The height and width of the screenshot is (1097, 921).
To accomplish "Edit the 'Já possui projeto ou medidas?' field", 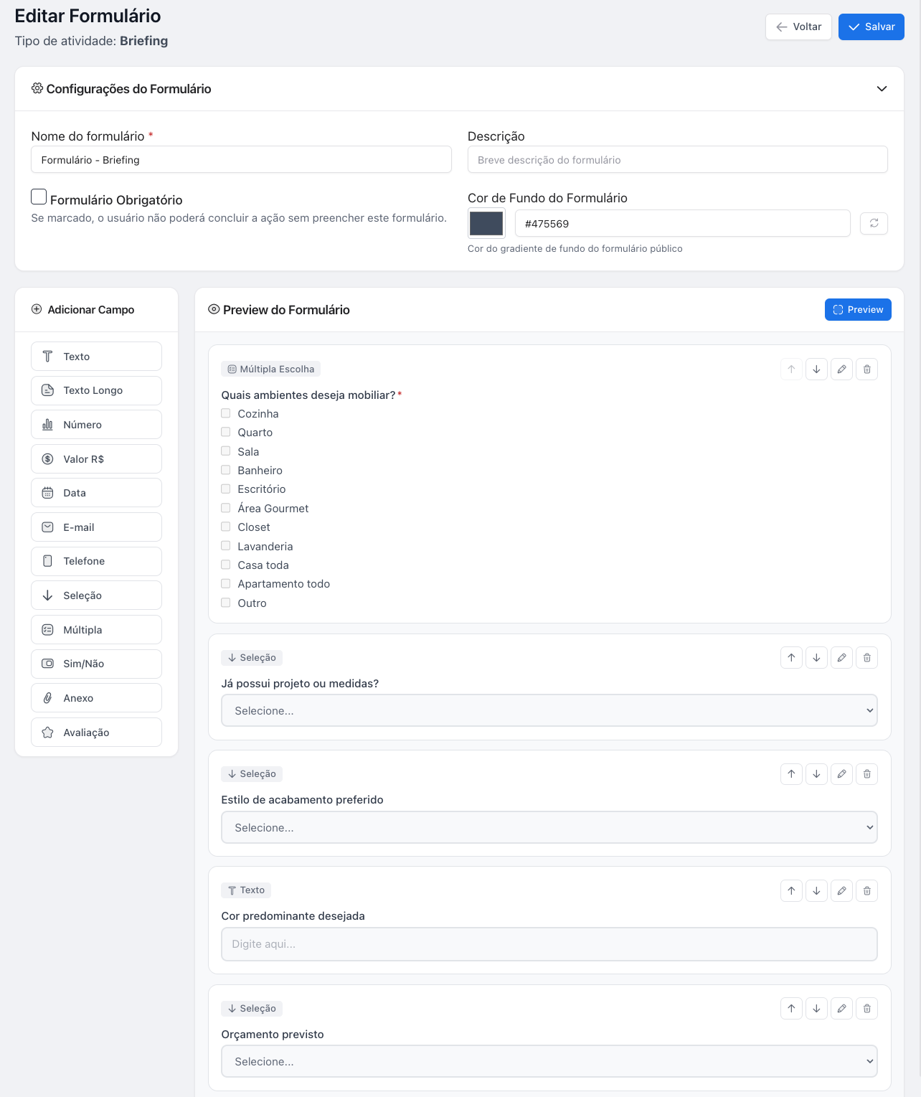I will coord(841,658).
